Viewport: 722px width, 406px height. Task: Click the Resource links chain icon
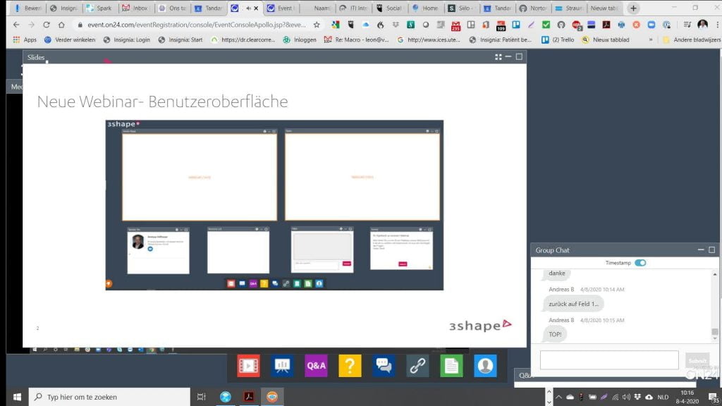tap(417, 365)
